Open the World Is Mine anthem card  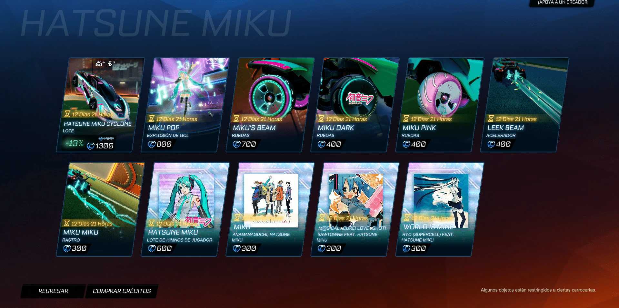click(x=440, y=209)
